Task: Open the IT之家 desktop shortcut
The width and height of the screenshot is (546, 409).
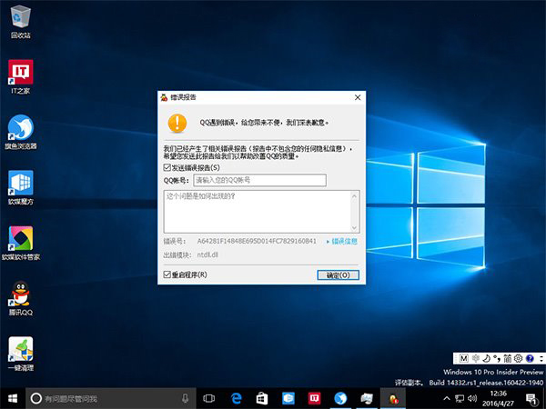Action: point(20,73)
